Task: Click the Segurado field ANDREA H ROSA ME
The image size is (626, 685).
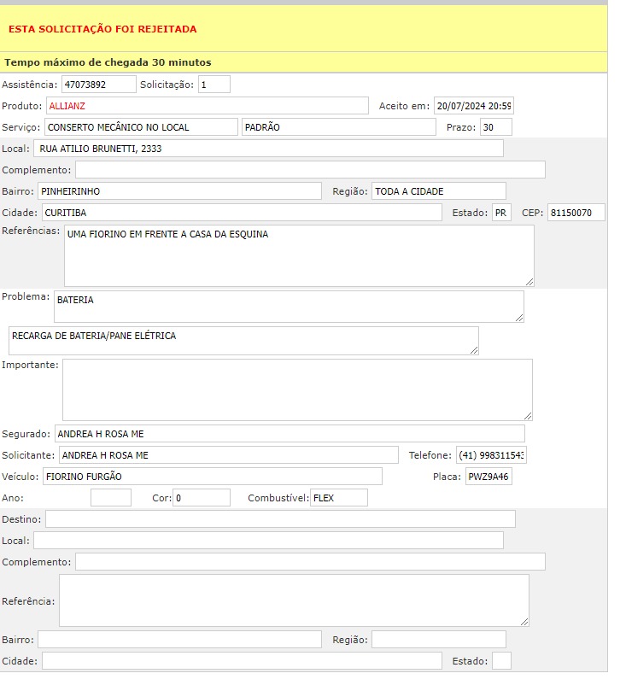Action: [290, 434]
